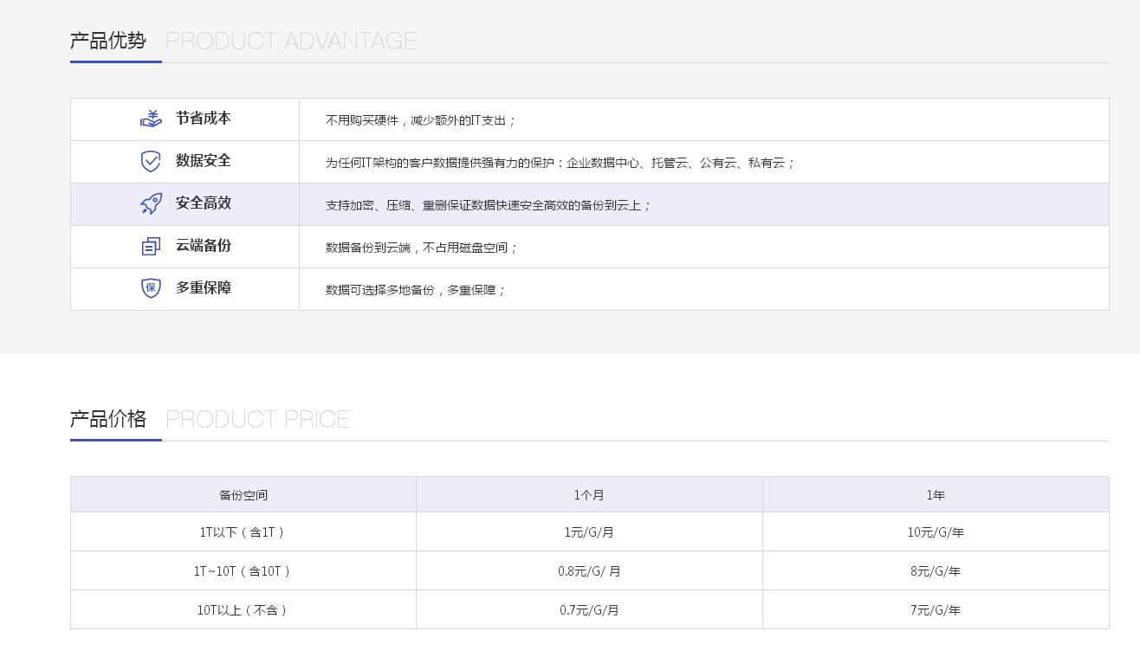The image size is (1140, 670).
Task: Click the 0.7元/G/月 price cell
Action: (589, 610)
